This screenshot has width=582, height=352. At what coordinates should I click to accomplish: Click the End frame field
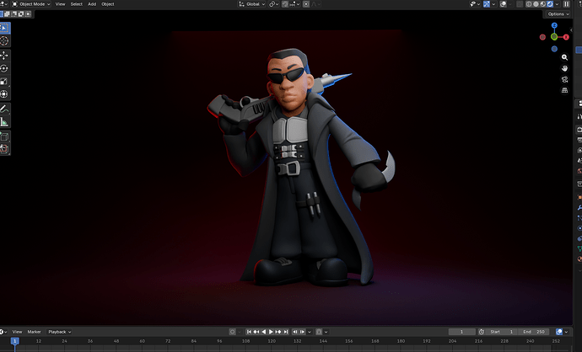533,332
